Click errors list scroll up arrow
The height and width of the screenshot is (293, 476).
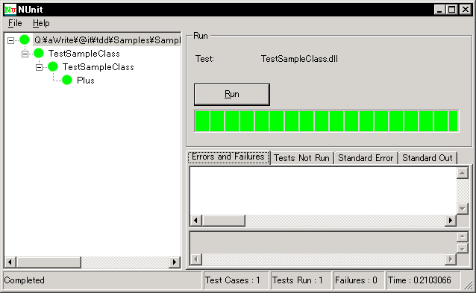click(x=462, y=173)
